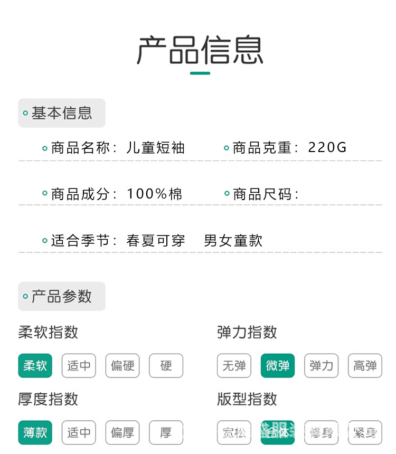This screenshot has height=454, width=396.
Task: Click the bullet icon beside 商品名称
Action: (x=45, y=148)
